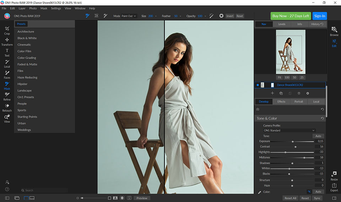Click the ON1 logo icon
This screenshot has width=341, height=202.
(7, 16)
